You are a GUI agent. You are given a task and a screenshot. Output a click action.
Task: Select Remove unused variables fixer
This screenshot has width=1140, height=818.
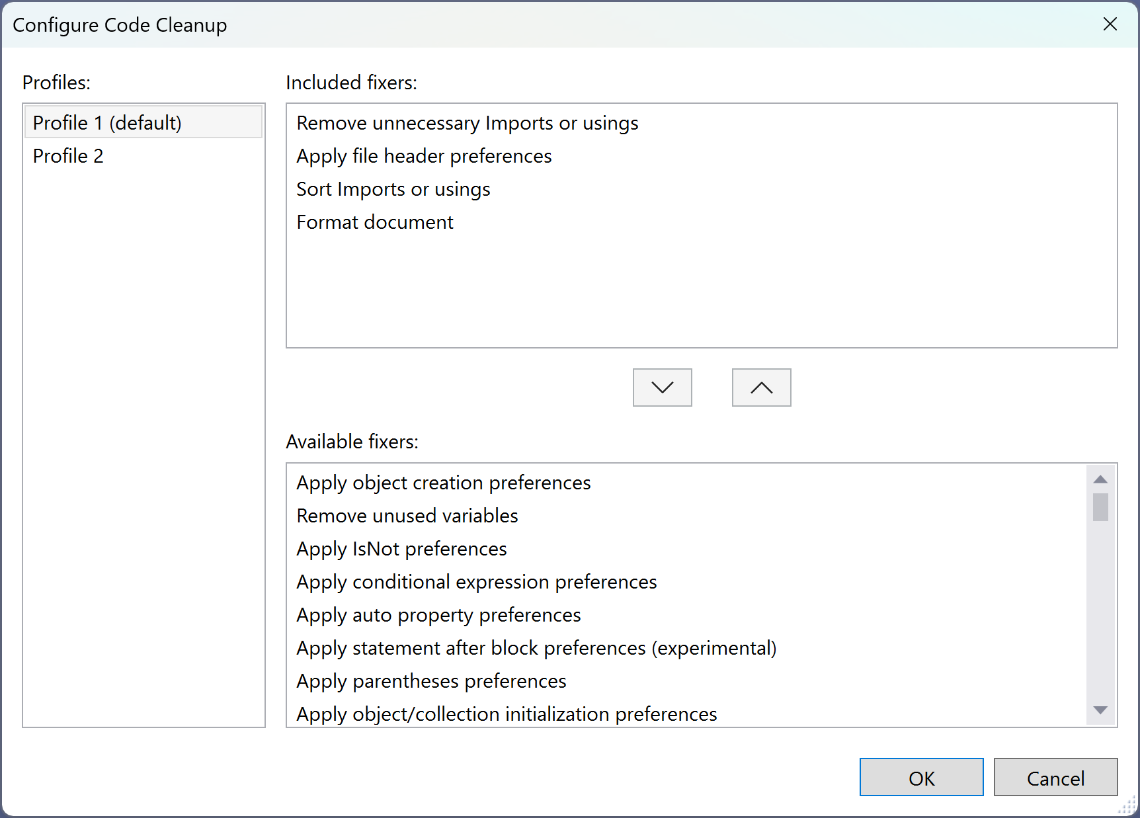[407, 516]
